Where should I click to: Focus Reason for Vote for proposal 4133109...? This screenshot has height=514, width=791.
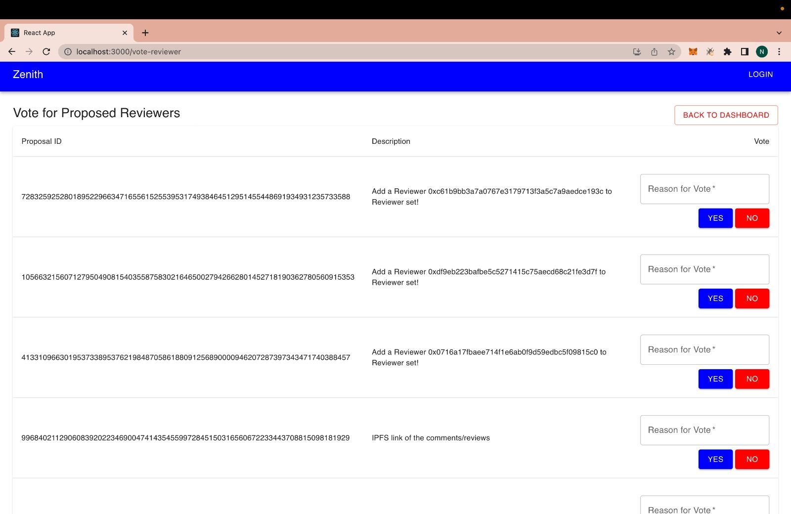[704, 349]
